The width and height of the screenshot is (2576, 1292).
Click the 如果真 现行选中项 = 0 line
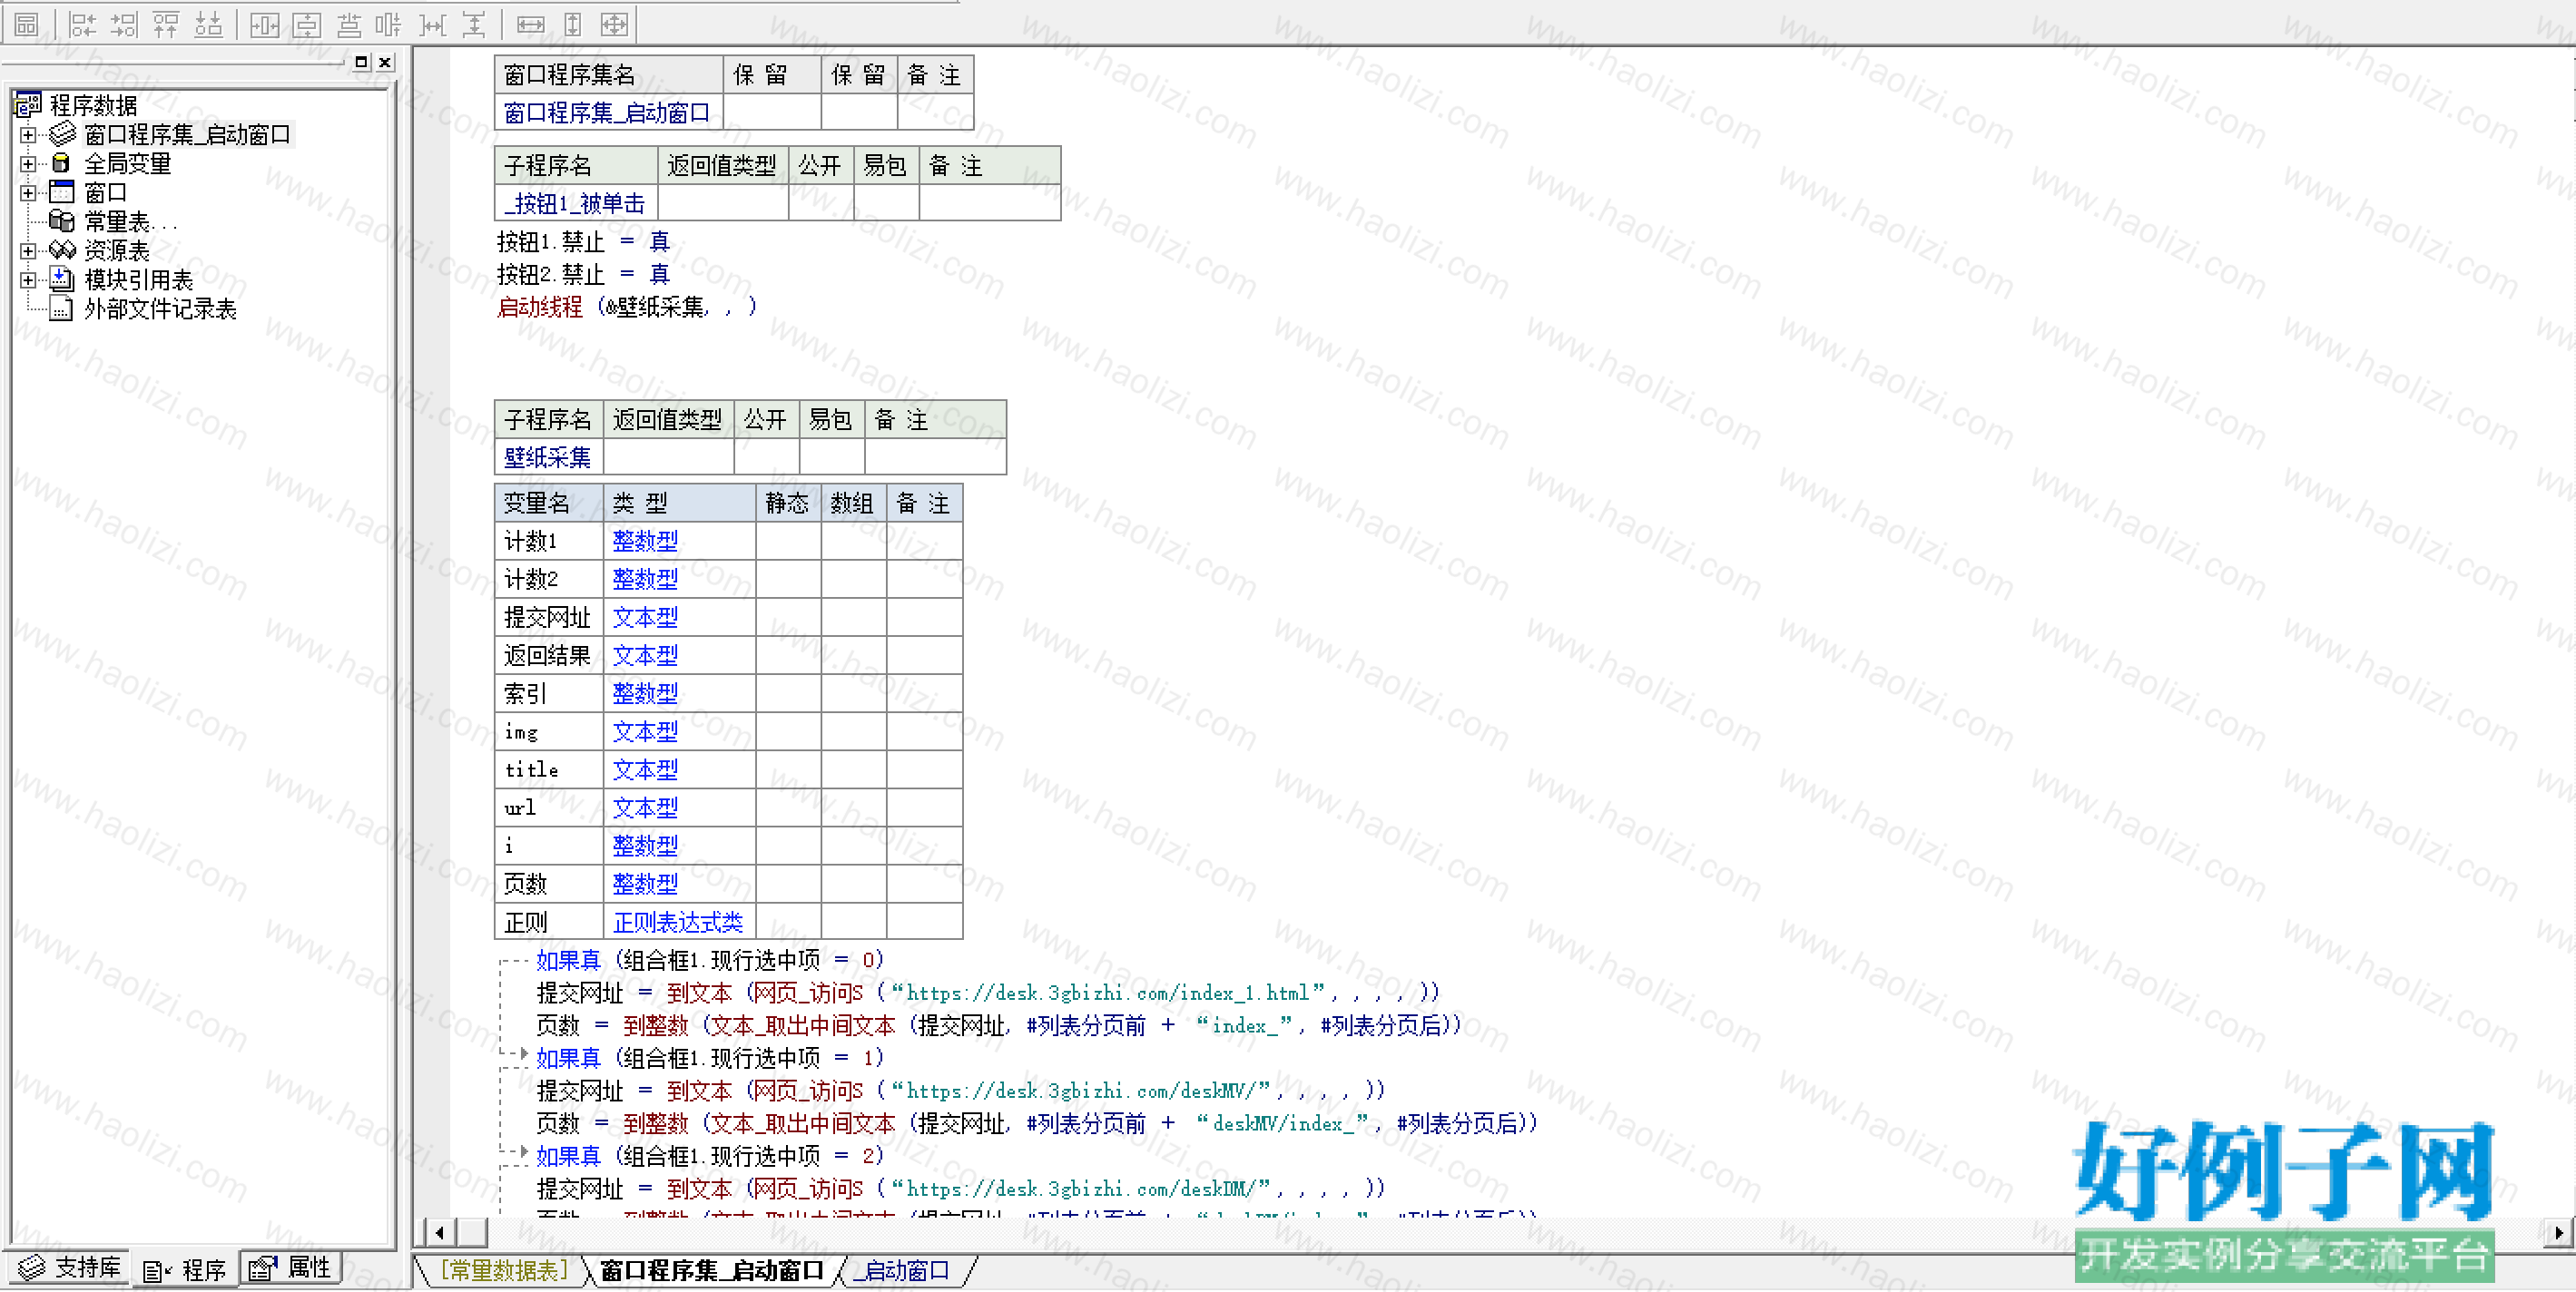tap(709, 960)
